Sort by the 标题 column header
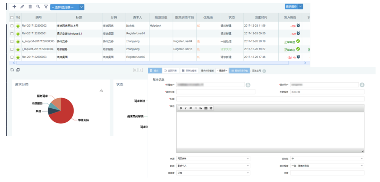Image resolution: width=380 pixels, height=182 pixels. (79, 18)
